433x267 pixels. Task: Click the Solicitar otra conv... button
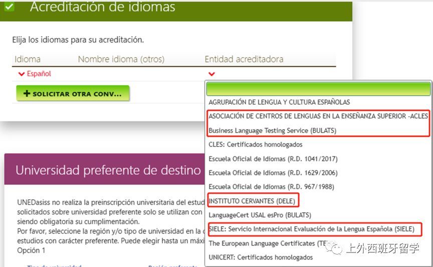(x=73, y=93)
